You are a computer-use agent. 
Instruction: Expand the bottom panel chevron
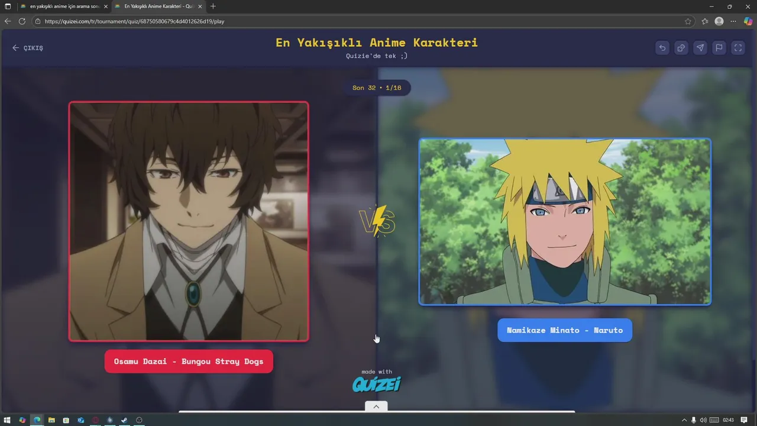[376, 406]
